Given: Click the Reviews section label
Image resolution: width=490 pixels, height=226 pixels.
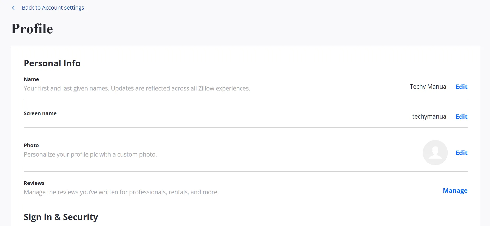Looking at the screenshot, I should [34, 183].
